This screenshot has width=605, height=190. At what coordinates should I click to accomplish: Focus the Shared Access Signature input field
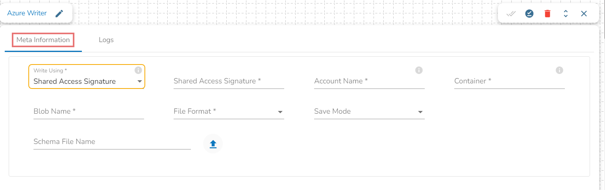229,81
